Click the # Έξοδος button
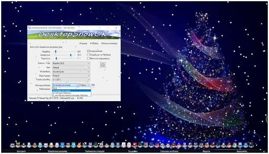 [94, 44]
